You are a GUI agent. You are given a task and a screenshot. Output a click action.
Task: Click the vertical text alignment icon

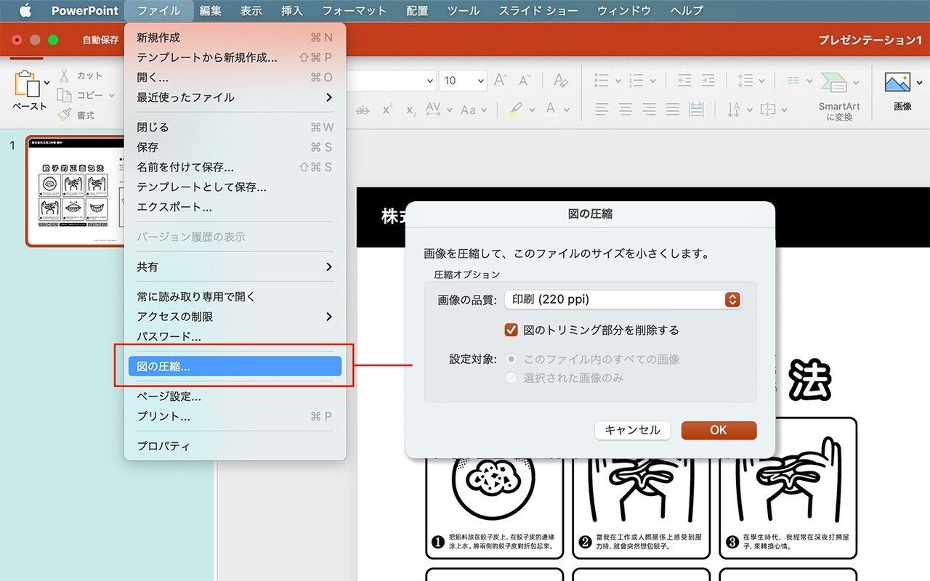[x=768, y=110]
